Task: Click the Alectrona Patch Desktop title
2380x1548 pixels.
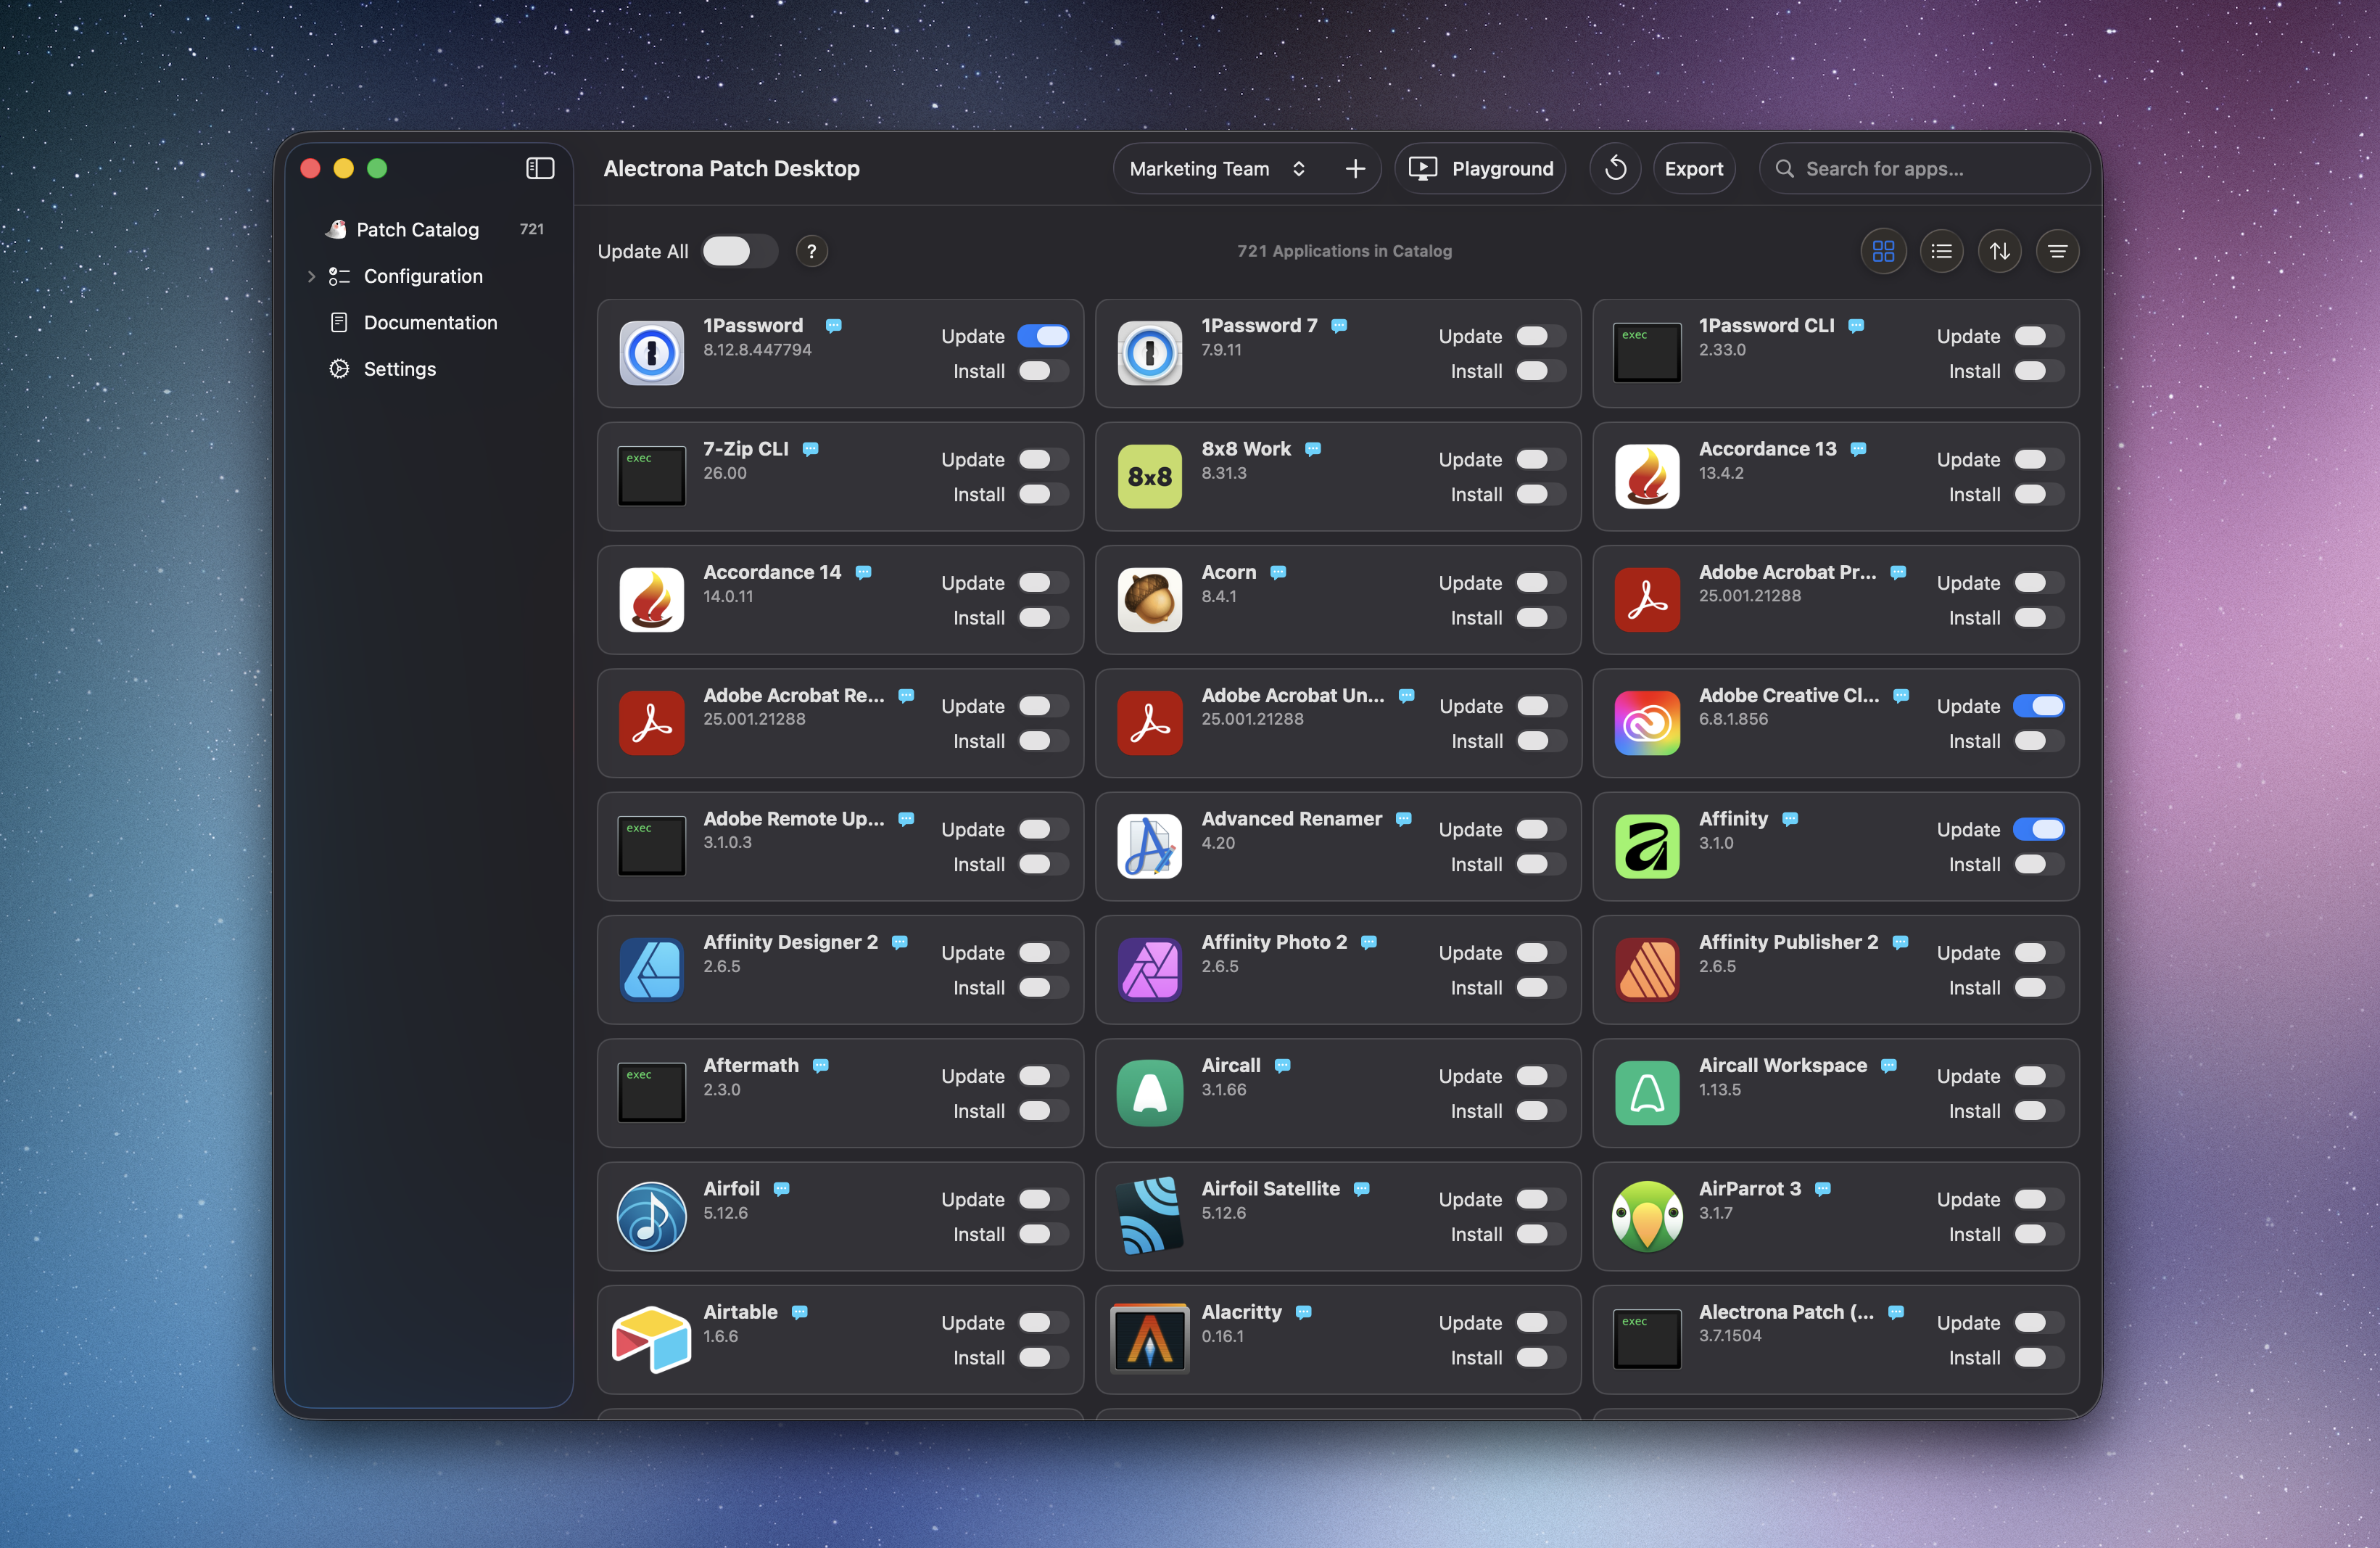Action: coord(731,169)
